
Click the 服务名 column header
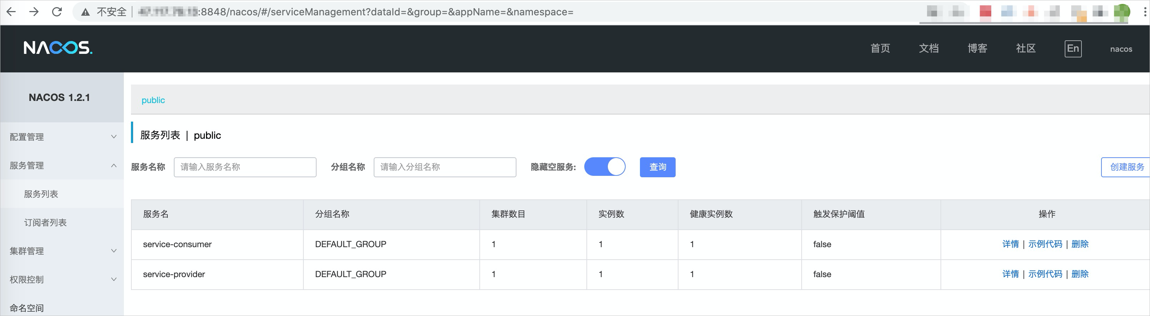(156, 214)
